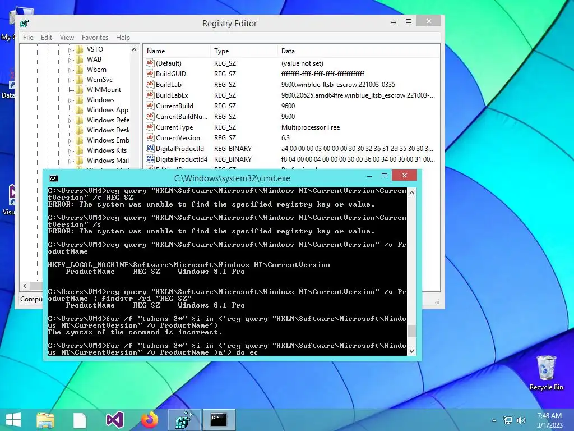Viewport: 574px width, 431px height.
Task: Click the BuildGUID string value icon
Action: coord(150,74)
